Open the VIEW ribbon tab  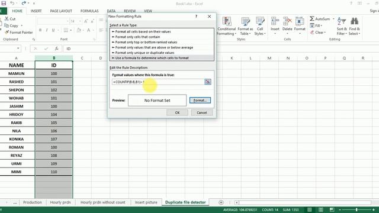(x=148, y=11)
